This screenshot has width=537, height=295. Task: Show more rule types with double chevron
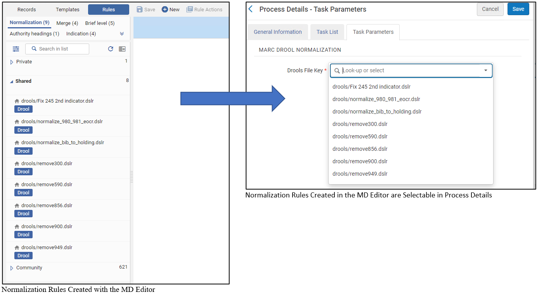(x=122, y=34)
